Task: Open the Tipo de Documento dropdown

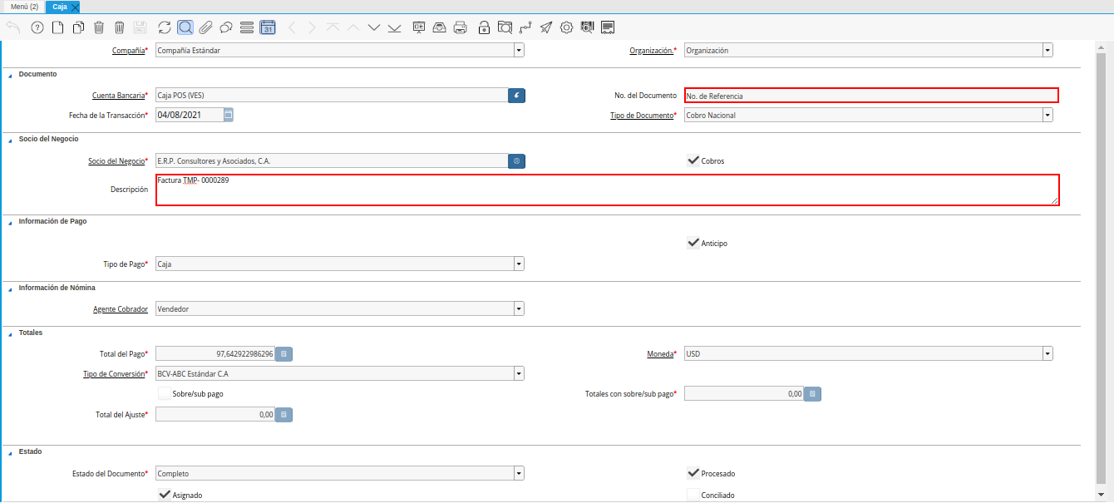Action: pyautogui.click(x=1047, y=115)
